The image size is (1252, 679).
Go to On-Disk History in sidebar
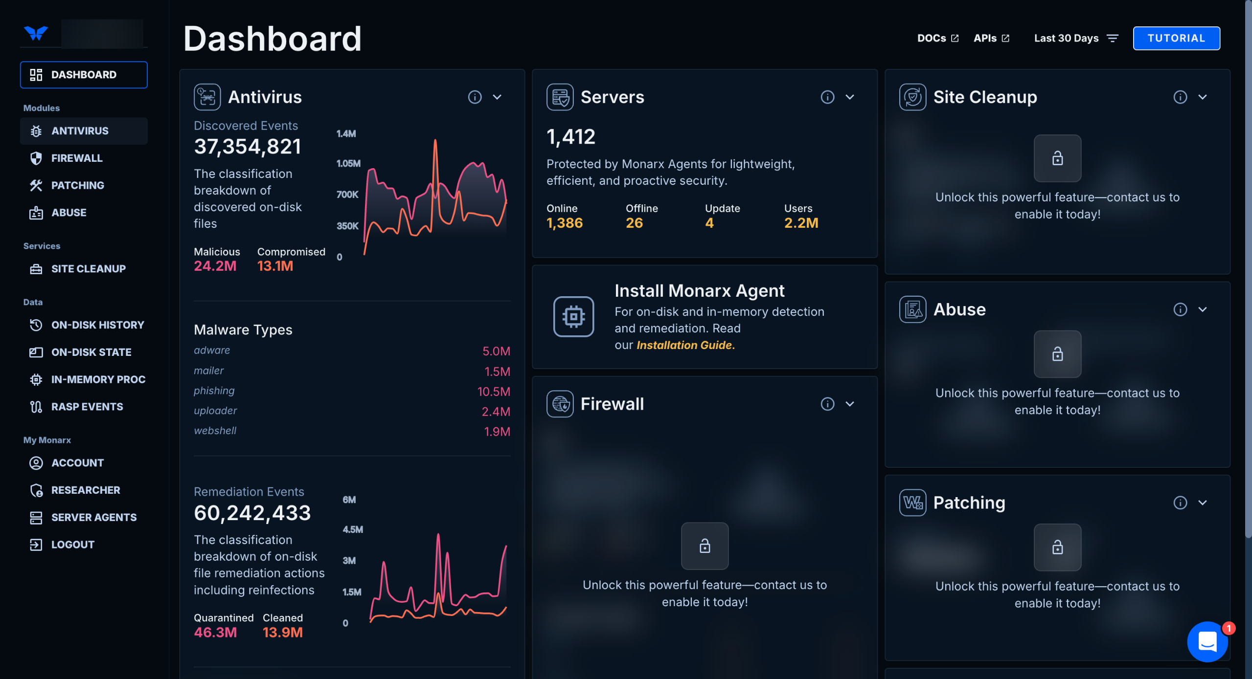[x=97, y=325]
